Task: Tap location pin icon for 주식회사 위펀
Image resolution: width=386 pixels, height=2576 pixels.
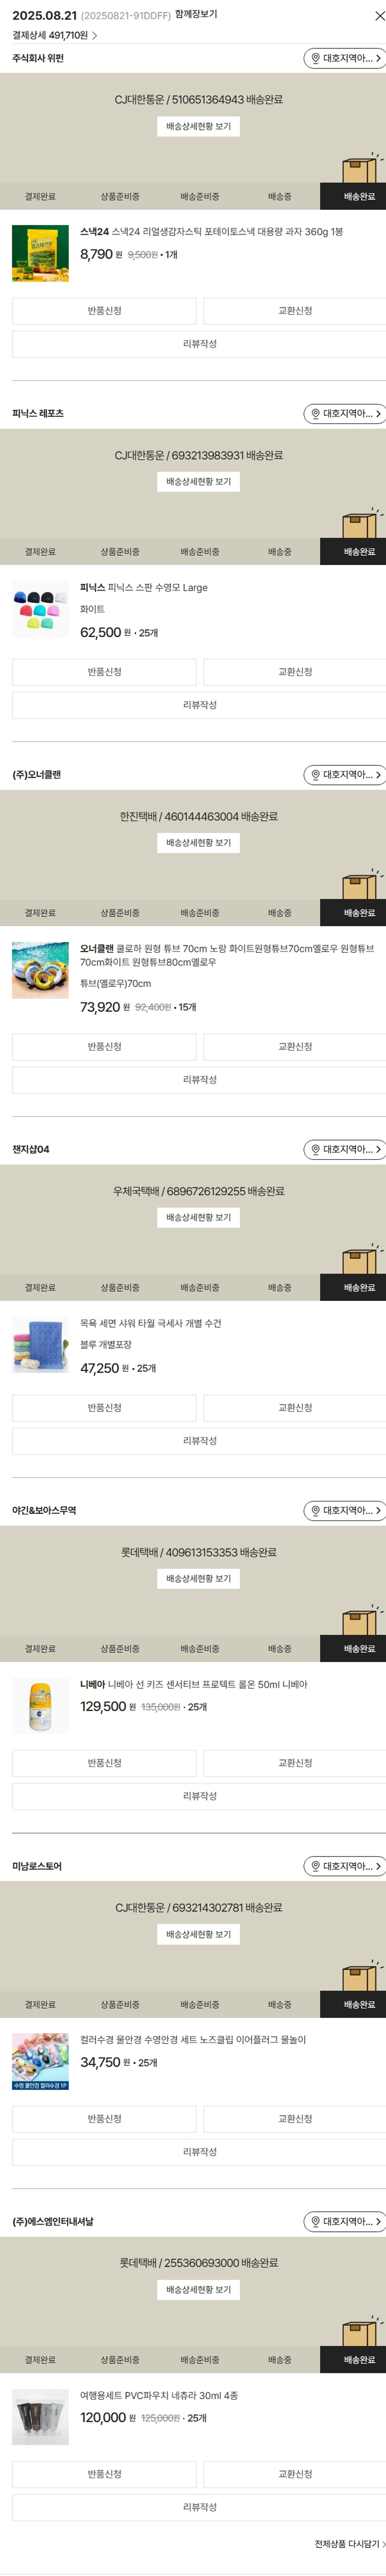Action: [315, 59]
